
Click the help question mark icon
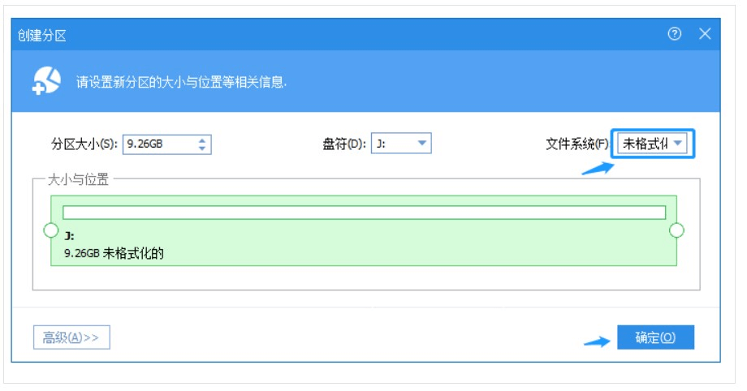674,34
